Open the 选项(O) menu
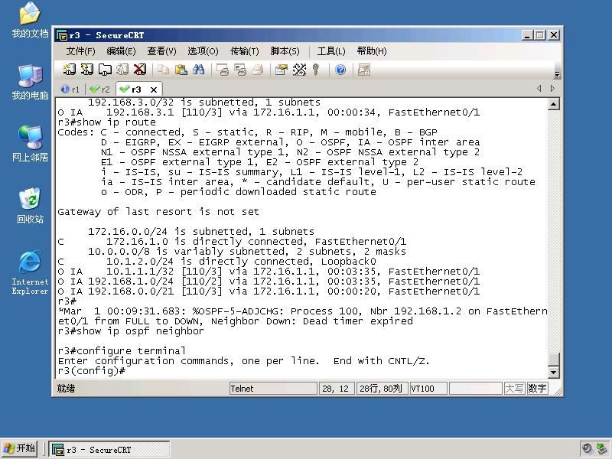Viewport: 612px width, 459px height. [203, 51]
